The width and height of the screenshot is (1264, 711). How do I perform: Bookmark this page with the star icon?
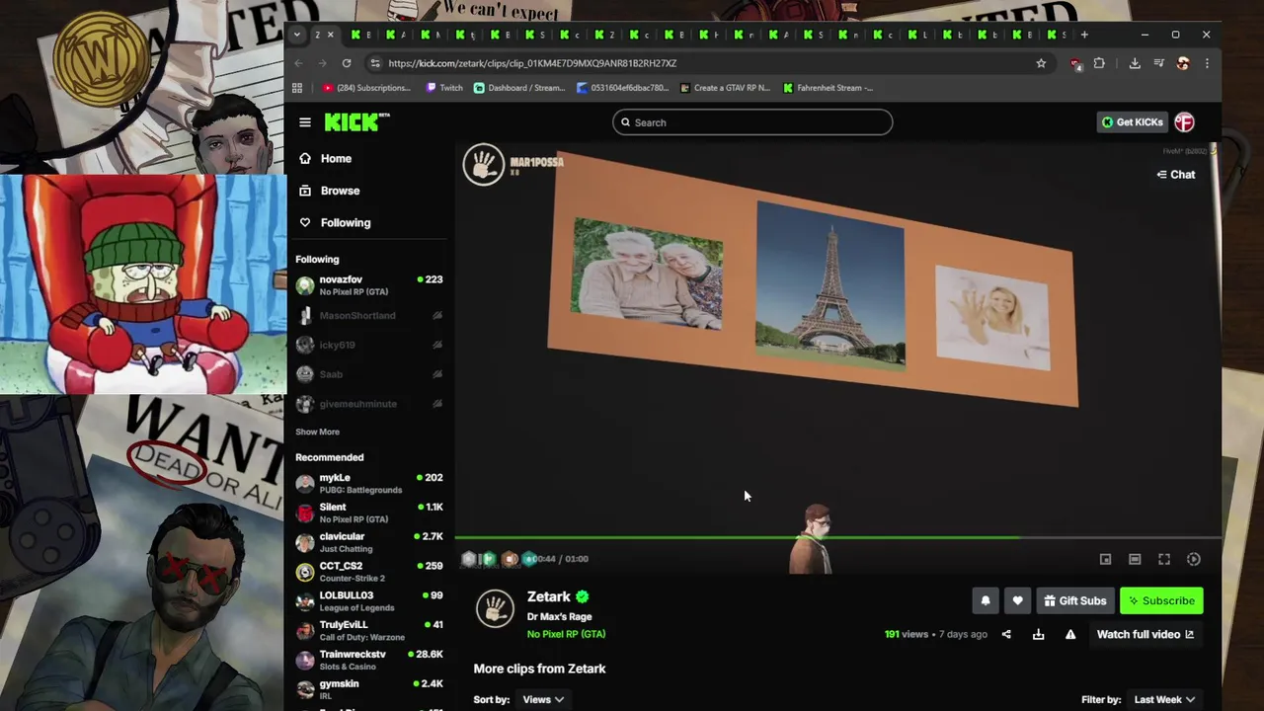1041,63
